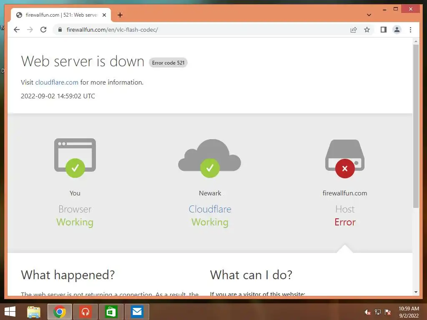This screenshot has height=320, width=427.
Task: Maximize the Chrome window
Action: click(396, 9)
